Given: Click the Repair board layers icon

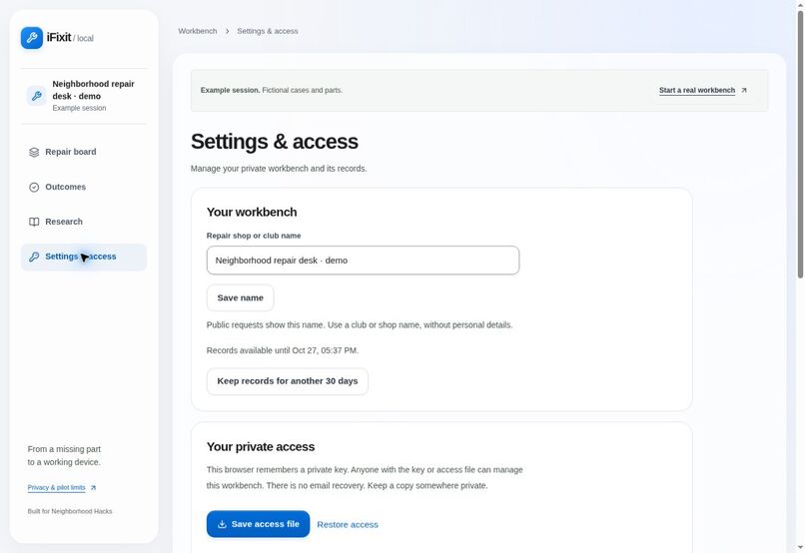Looking at the screenshot, I should coord(34,153).
